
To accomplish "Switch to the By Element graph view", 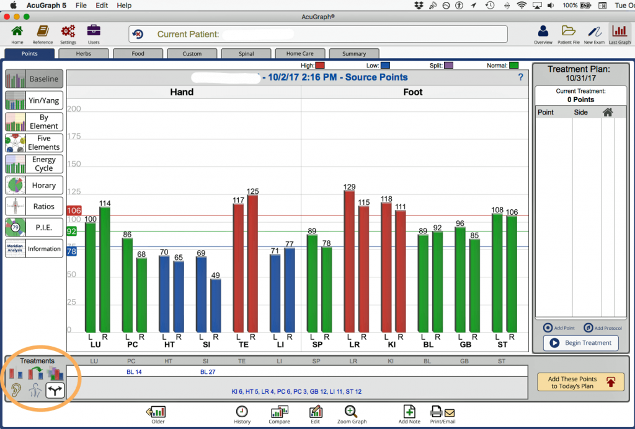I will 34,122.
